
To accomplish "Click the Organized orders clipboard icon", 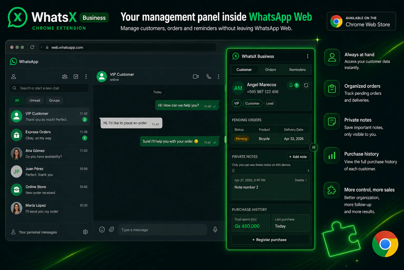I will 332,89.
